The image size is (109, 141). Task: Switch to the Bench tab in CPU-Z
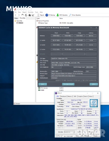(x=86, y=96)
